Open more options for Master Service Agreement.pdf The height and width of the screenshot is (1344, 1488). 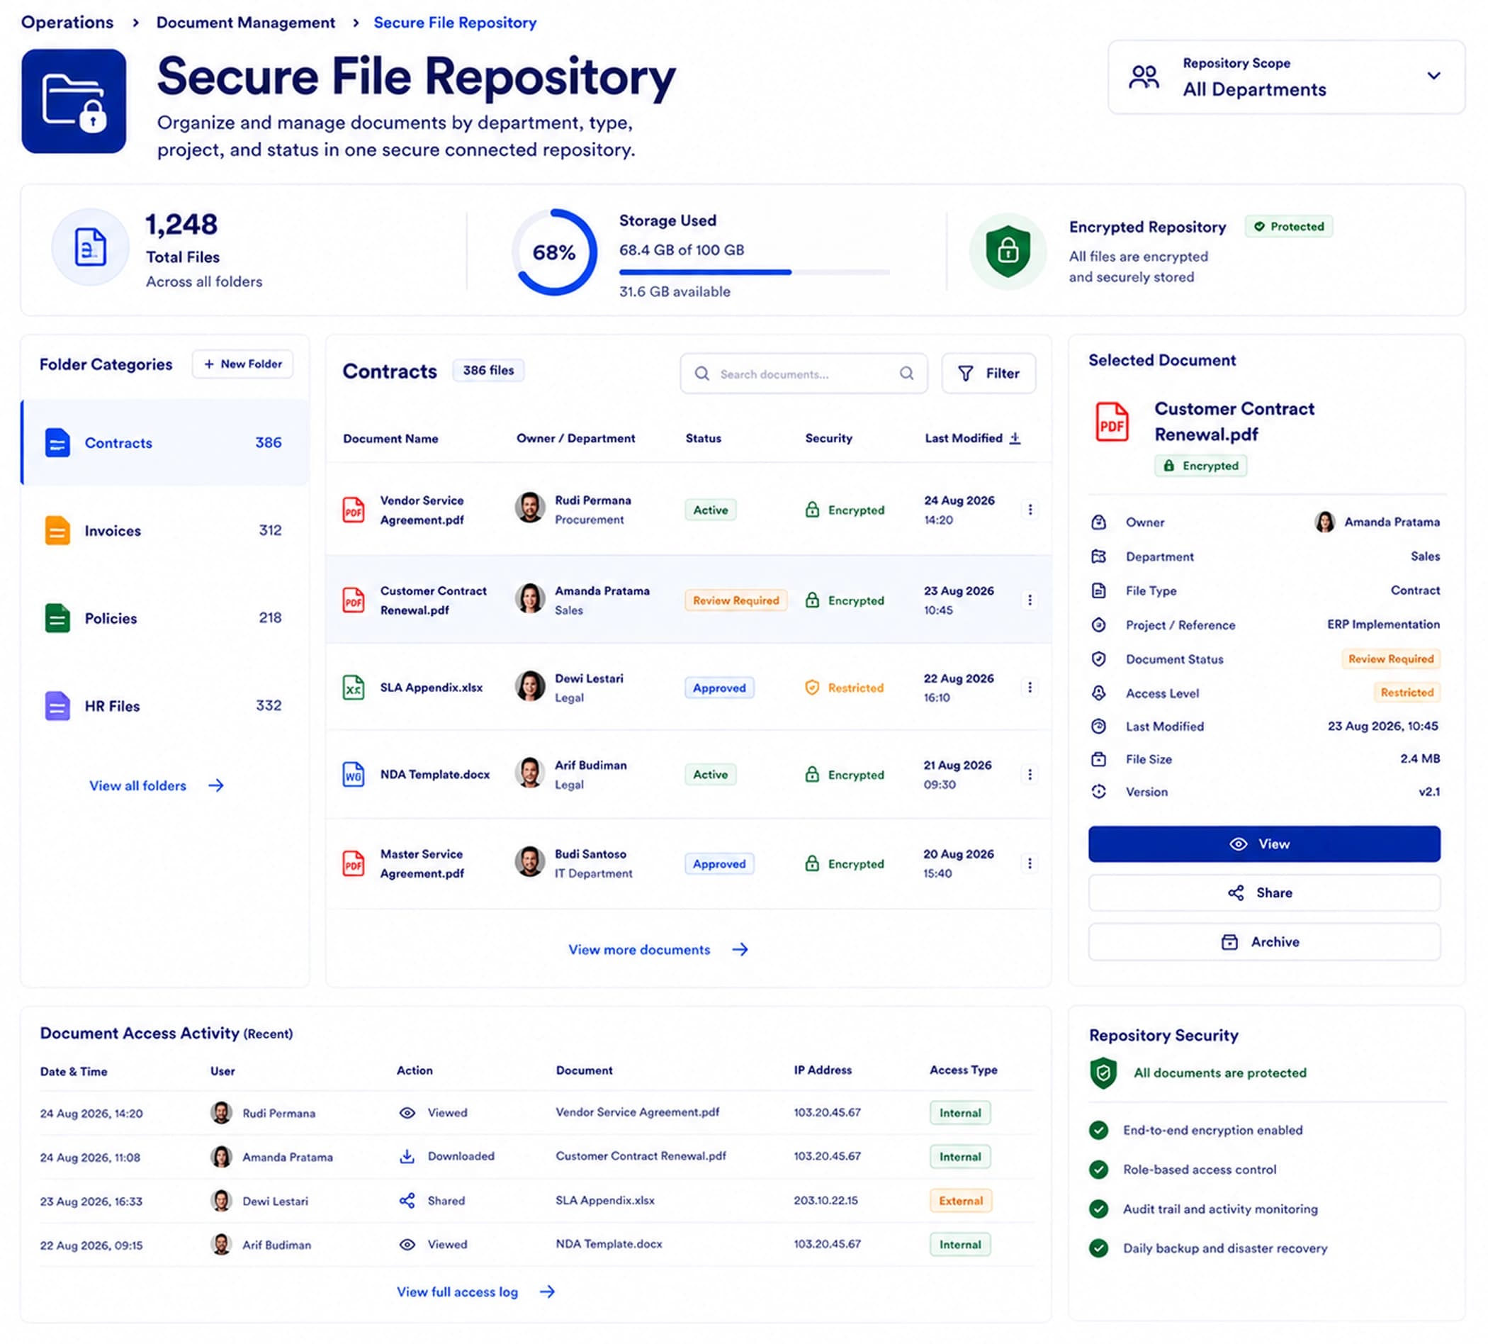(1030, 863)
